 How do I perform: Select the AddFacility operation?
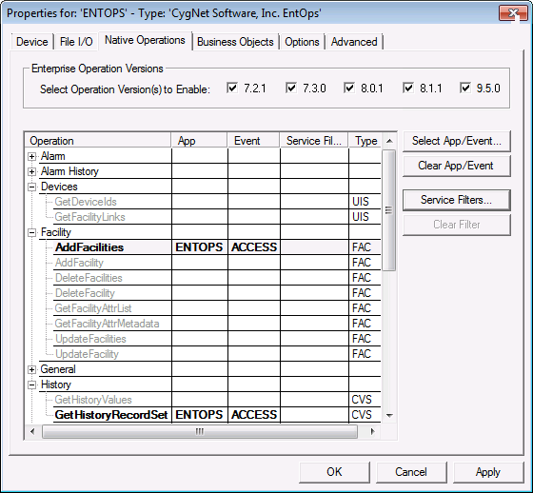pos(79,263)
